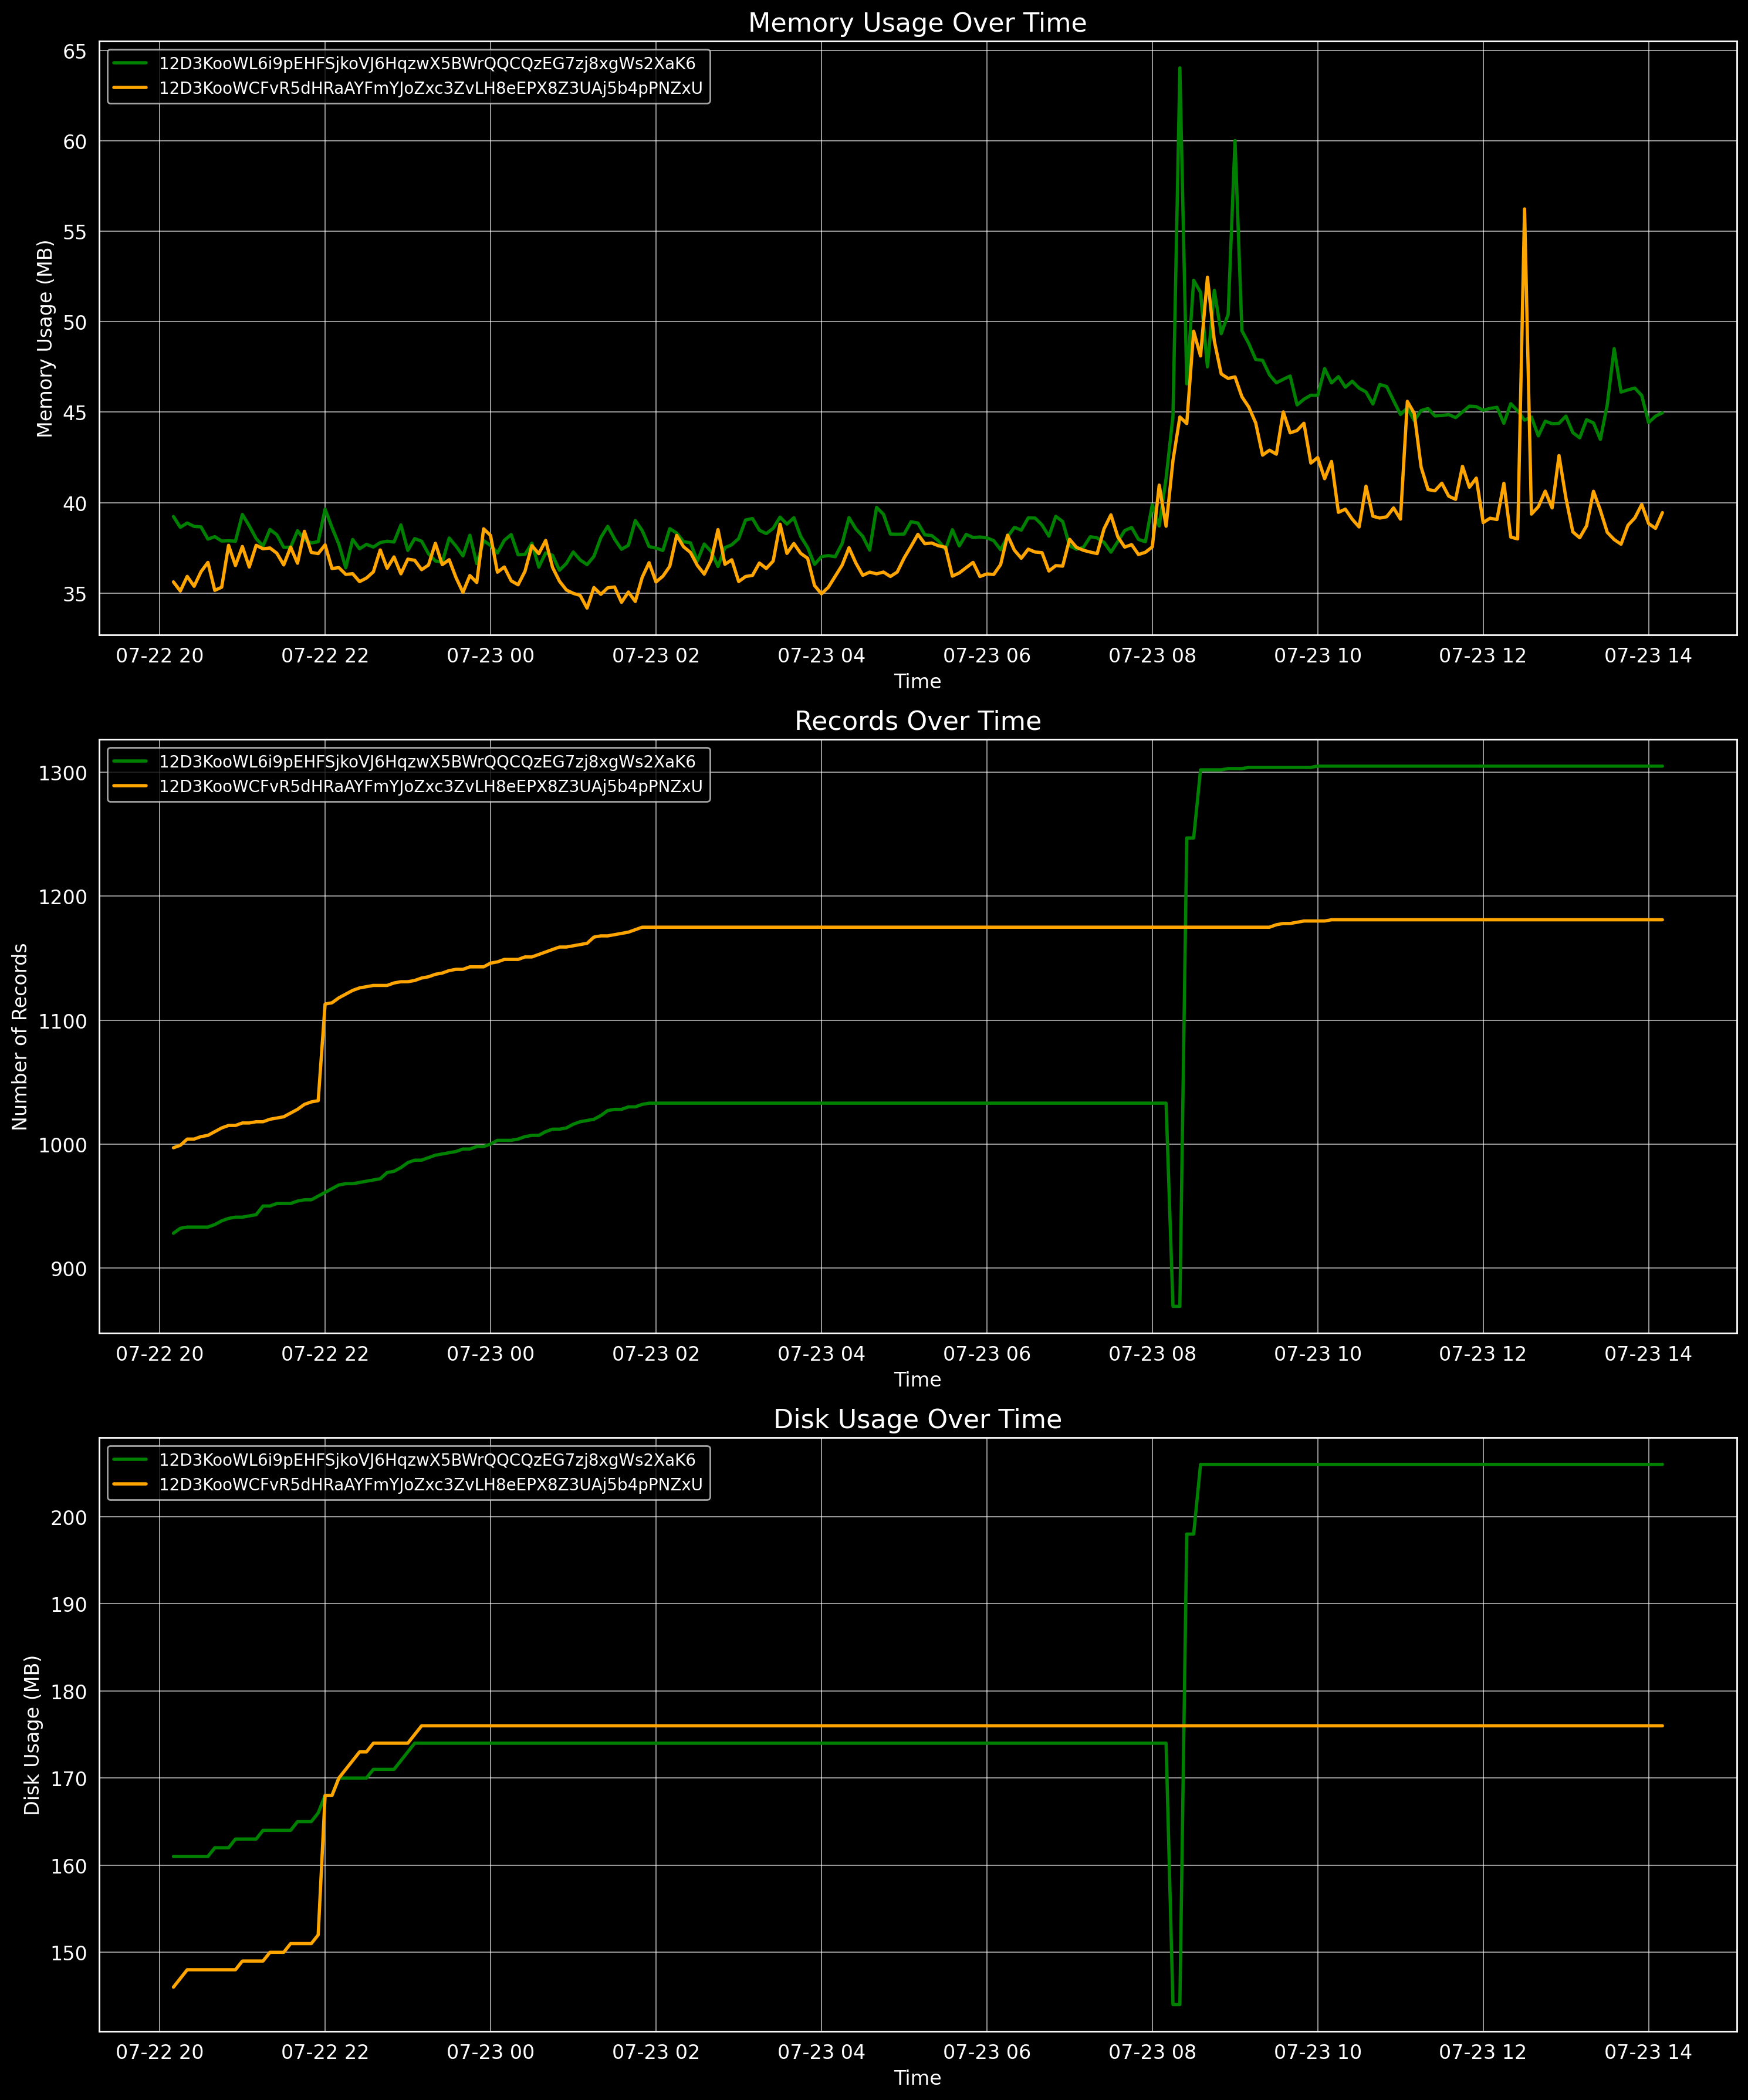Image resolution: width=1748 pixels, height=2100 pixels.
Task: Click the "Time" label under the Records chart
Action: (917, 1380)
